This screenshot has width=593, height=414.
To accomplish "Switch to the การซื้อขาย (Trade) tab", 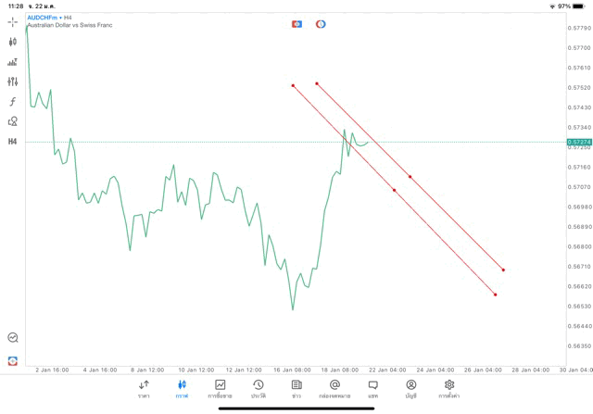I will pos(221,388).
